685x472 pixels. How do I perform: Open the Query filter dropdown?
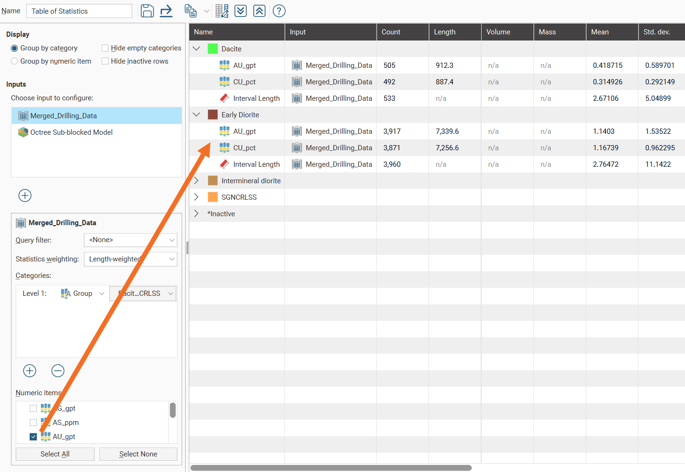tap(130, 240)
